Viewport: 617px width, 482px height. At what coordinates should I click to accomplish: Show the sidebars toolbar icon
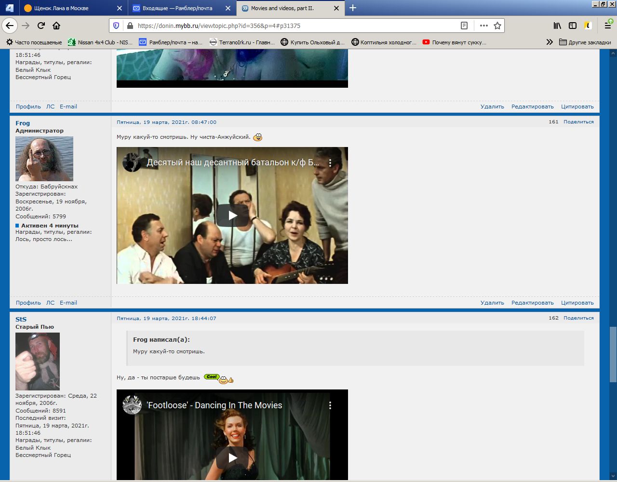pos(573,26)
